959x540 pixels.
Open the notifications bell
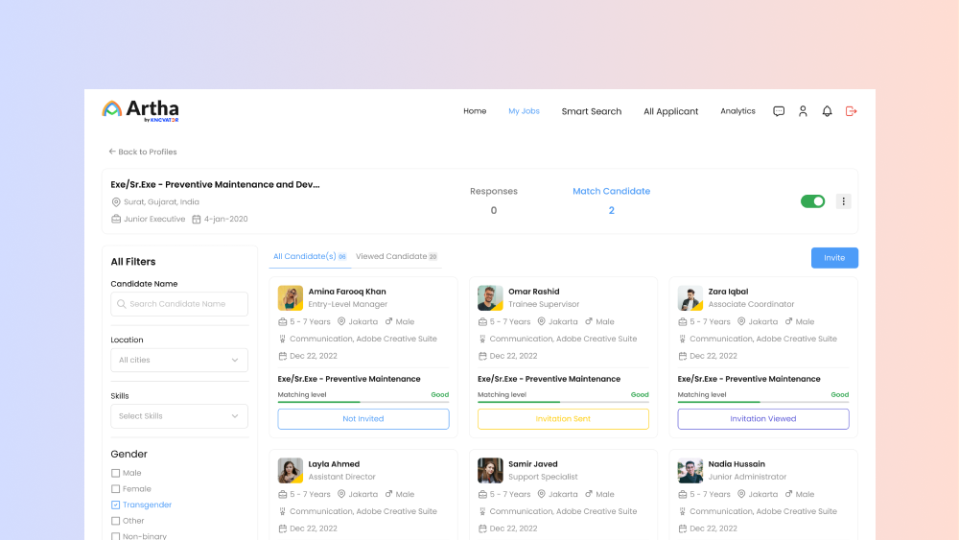point(827,111)
